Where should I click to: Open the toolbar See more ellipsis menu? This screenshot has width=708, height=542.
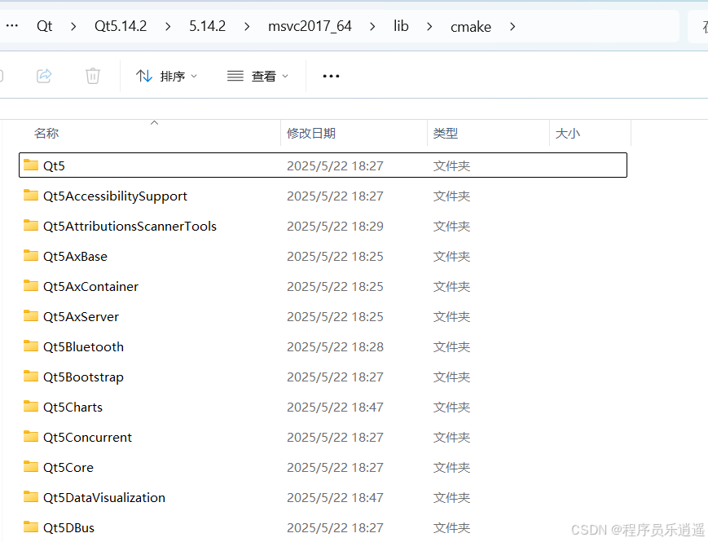click(331, 76)
